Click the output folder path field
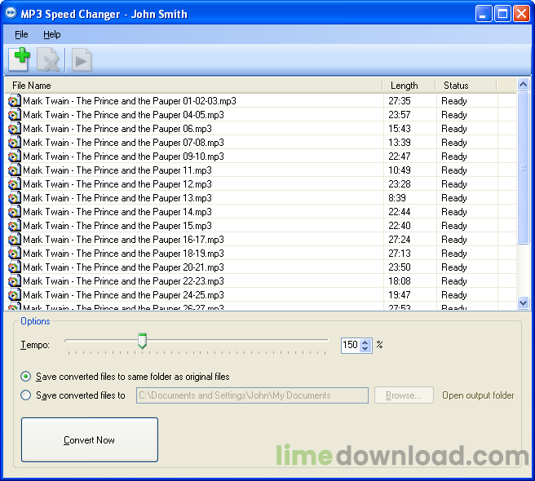 (x=252, y=395)
